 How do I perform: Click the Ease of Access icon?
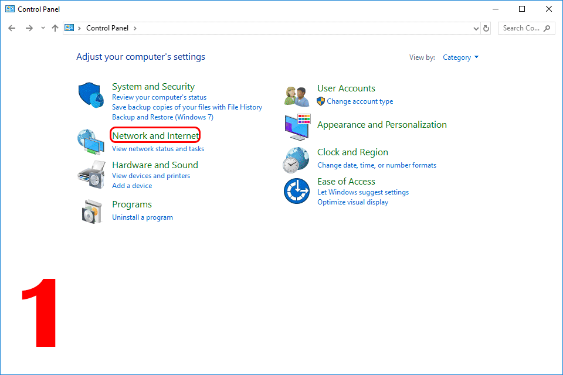[297, 191]
